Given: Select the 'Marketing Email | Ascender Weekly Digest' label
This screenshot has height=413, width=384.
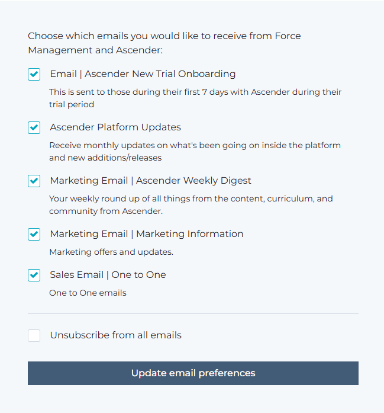Looking at the screenshot, I should (x=150, y=181).
